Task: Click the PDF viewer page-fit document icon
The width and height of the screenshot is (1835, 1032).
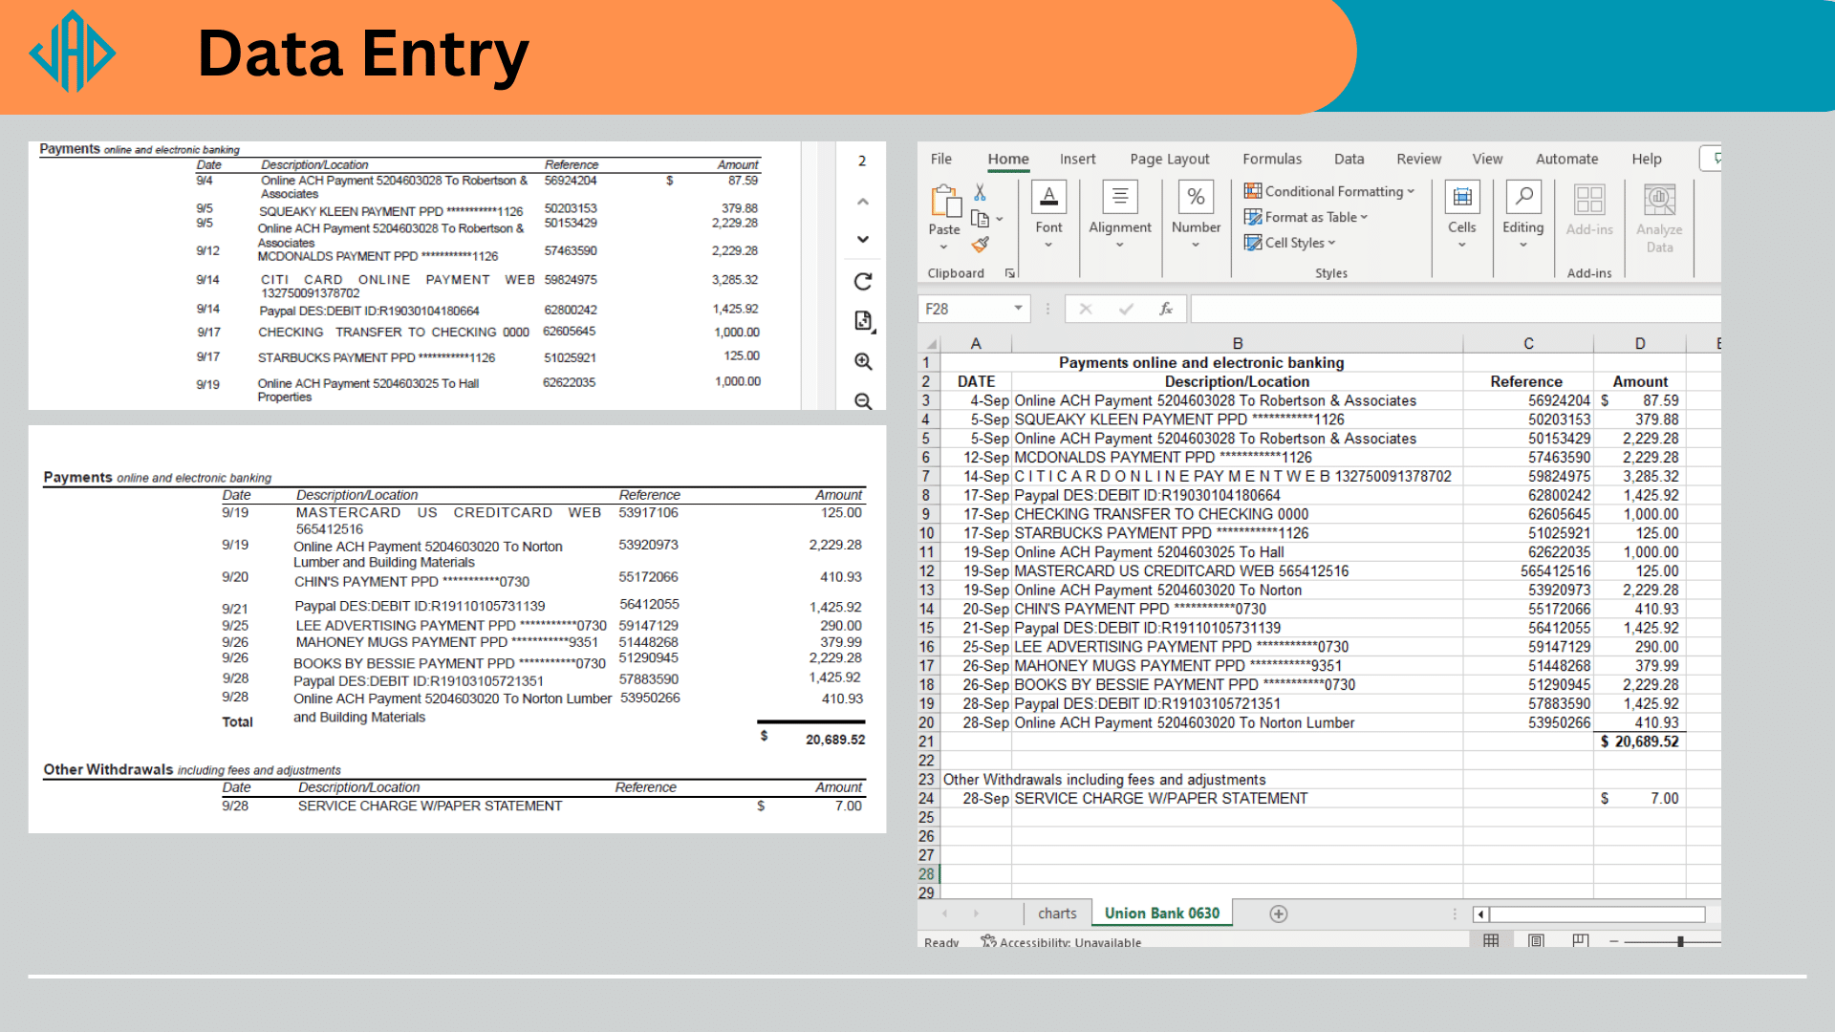Action: (x=863, y=321)
